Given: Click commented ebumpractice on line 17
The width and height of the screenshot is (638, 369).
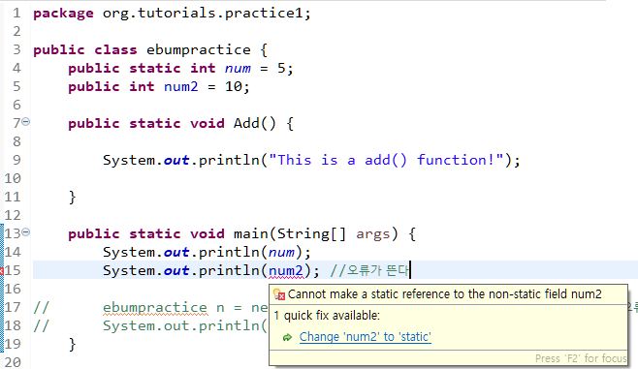Looking at the screenshot, I should (155, 308).
